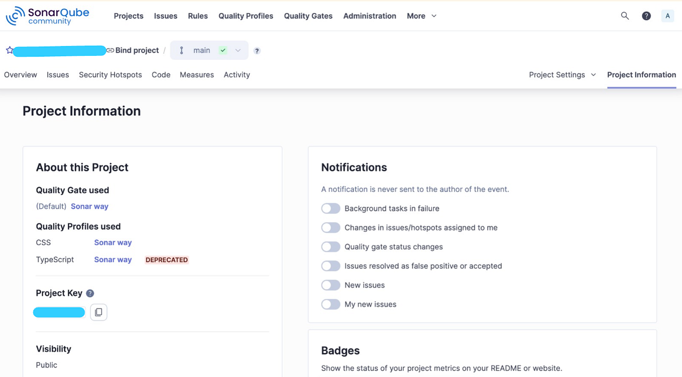Viewport: 682px width, 377px height.
Task: Turn on Quality gate status changes notifications
Action: point(330,246)
